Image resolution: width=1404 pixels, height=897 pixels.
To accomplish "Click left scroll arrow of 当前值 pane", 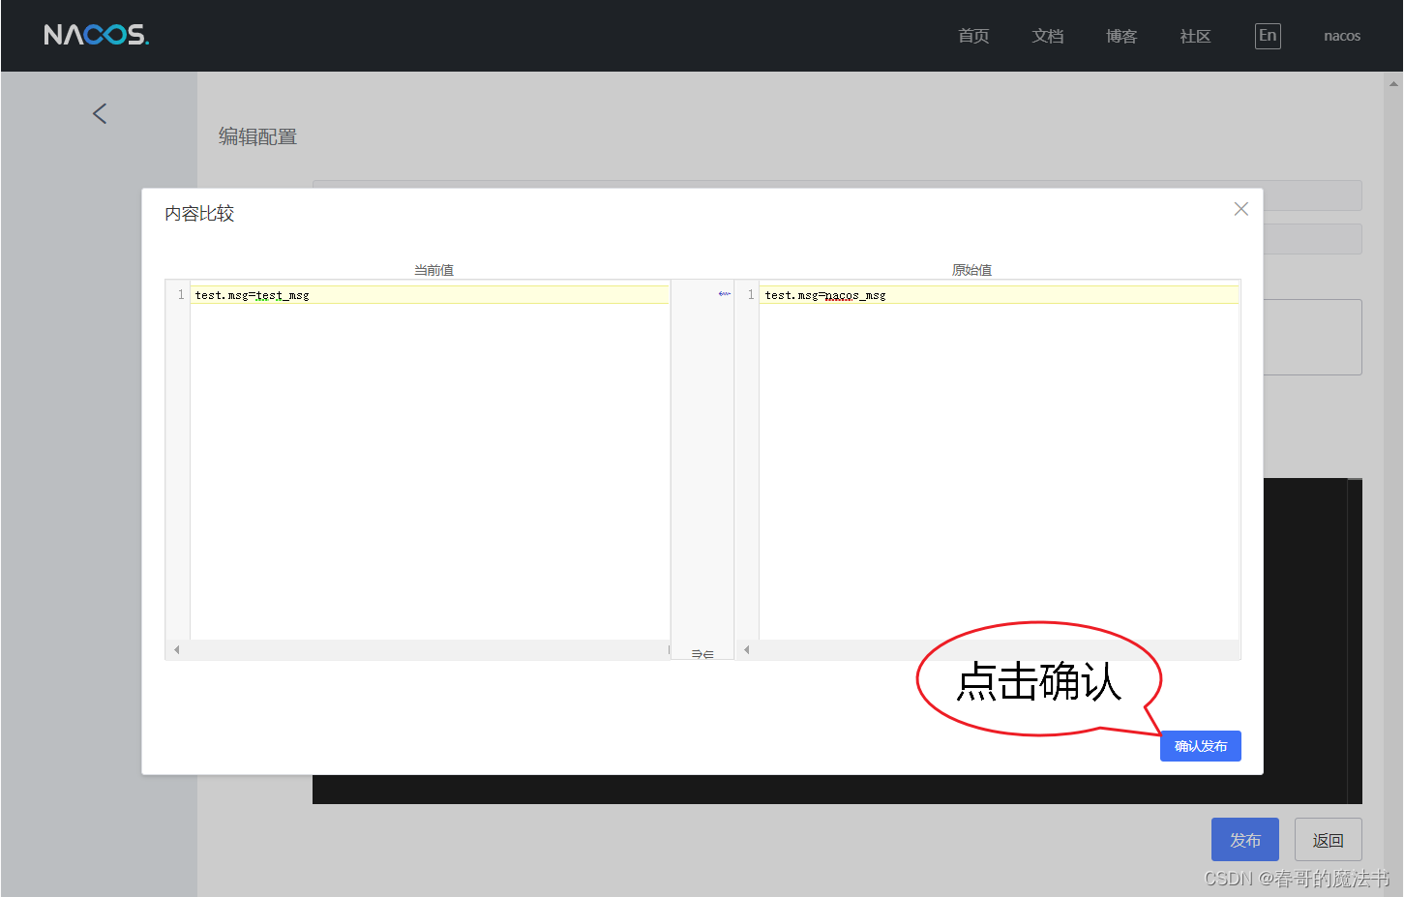I will 177,649.
